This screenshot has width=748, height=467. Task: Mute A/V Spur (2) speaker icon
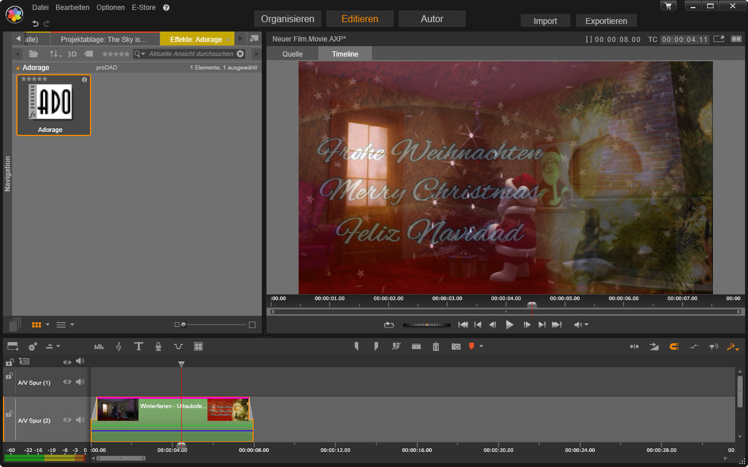point(80,420)
